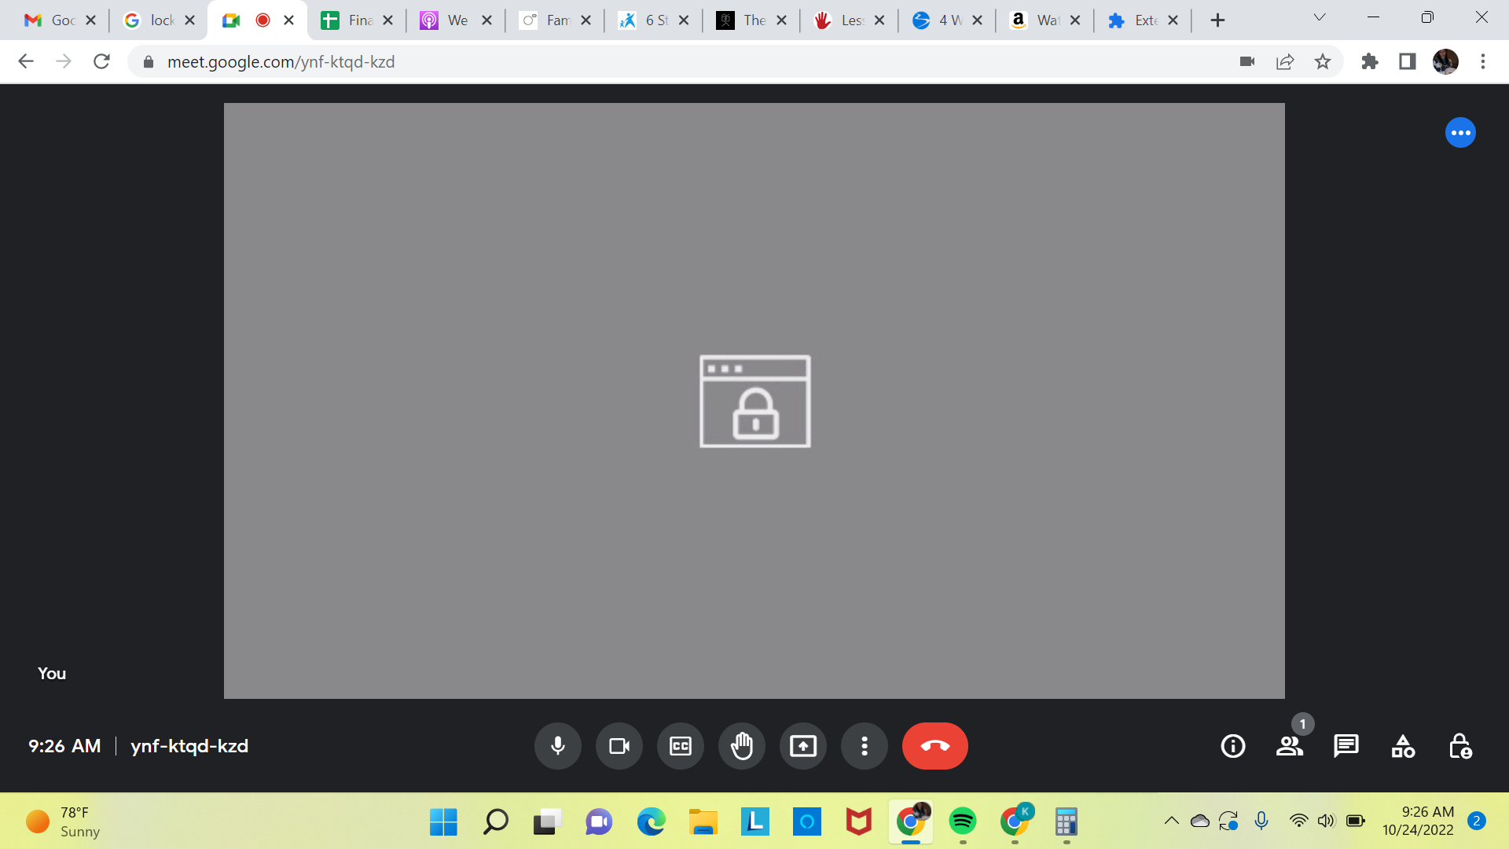Viewport: 1509px width, 849px height.
Task: Bookmark this page with the star icon
Action: point(1323,62)
